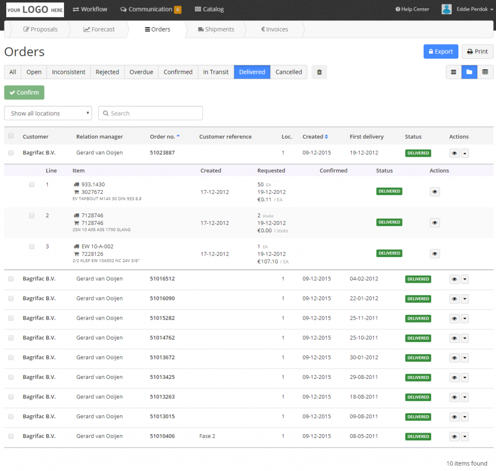
Task: Go to the Forecast tab
Action: [99, 29]
